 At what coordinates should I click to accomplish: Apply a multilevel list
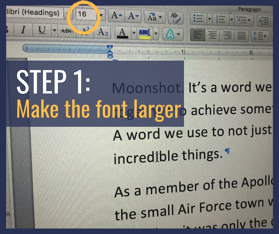pos(241,20)
